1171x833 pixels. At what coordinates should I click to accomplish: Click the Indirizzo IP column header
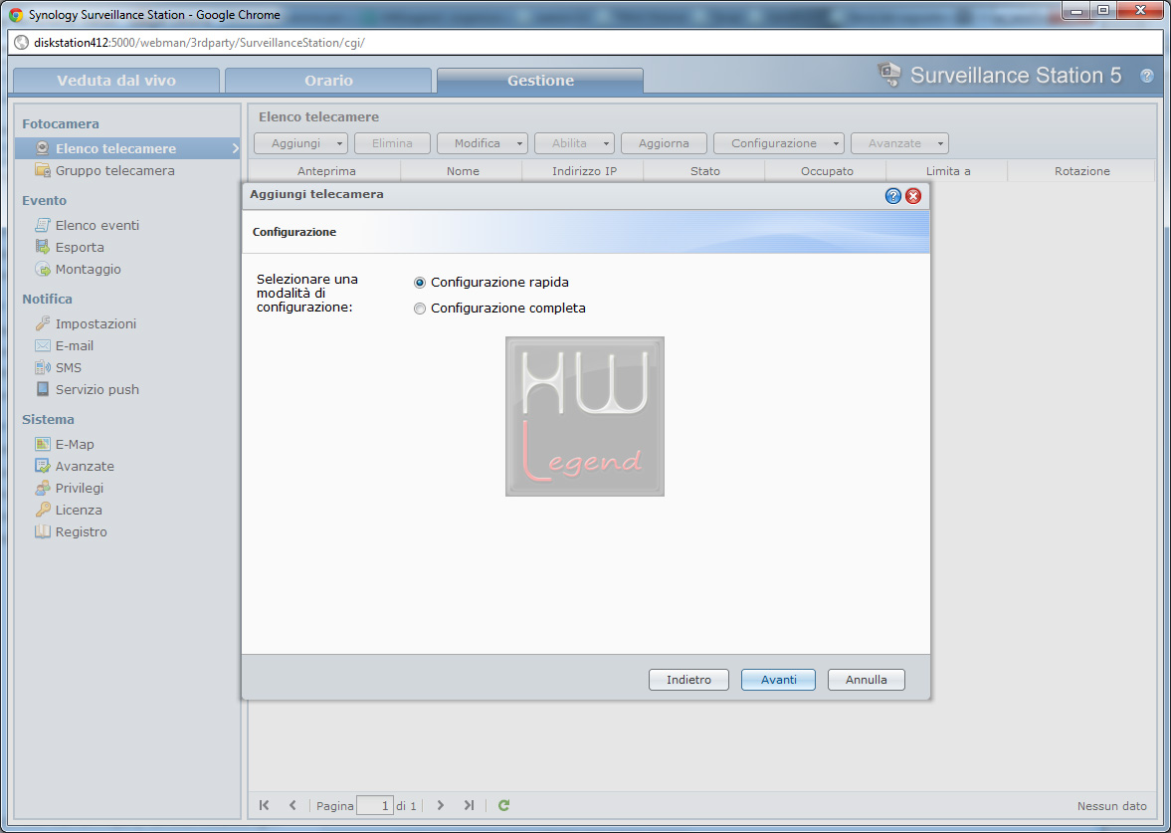point(584,171)
